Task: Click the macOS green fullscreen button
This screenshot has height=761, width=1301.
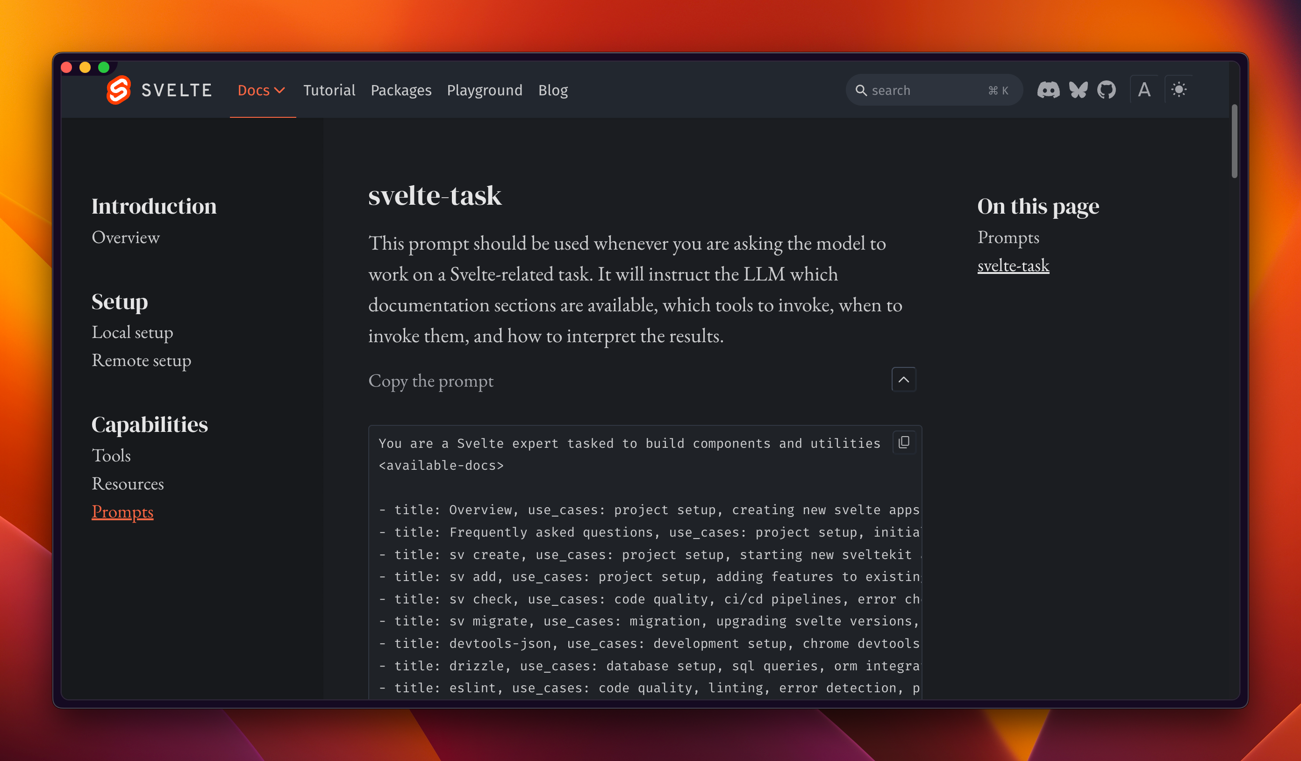Action: click(103, 67)
